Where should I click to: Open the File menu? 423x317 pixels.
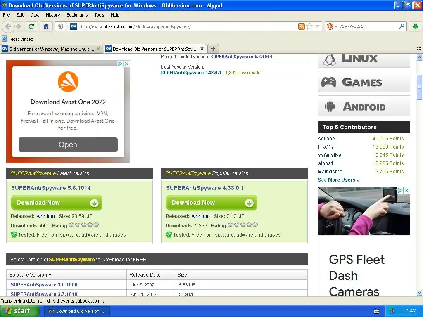pos(6,15)
